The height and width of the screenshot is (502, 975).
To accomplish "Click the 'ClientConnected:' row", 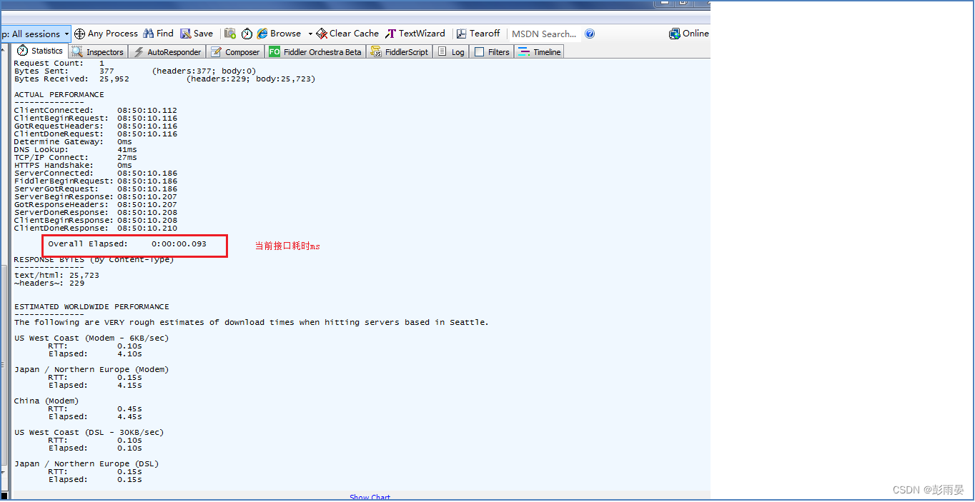I will pyautogui.click(x=96, y=110).
